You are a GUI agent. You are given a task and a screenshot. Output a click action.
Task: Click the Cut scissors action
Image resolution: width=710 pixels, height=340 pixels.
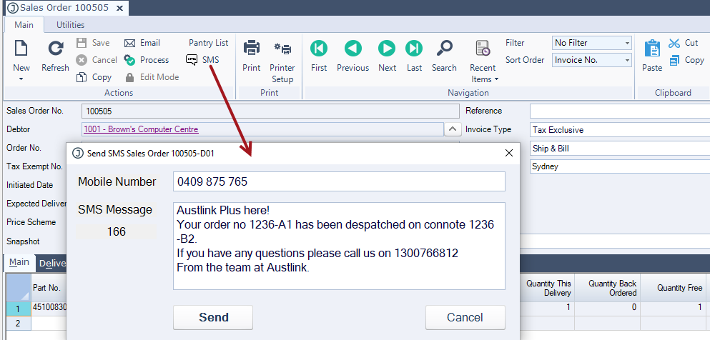click(684, 43)
